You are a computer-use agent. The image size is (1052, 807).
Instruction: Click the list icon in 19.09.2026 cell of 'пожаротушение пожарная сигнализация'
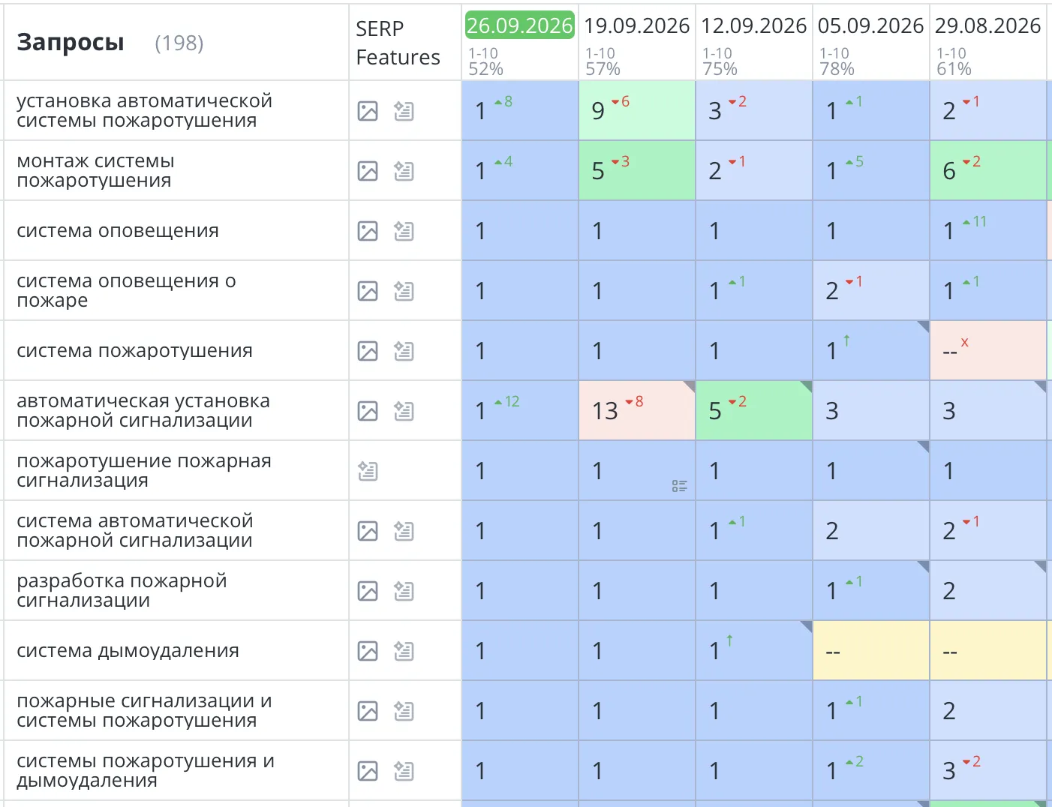pos(679,486)
